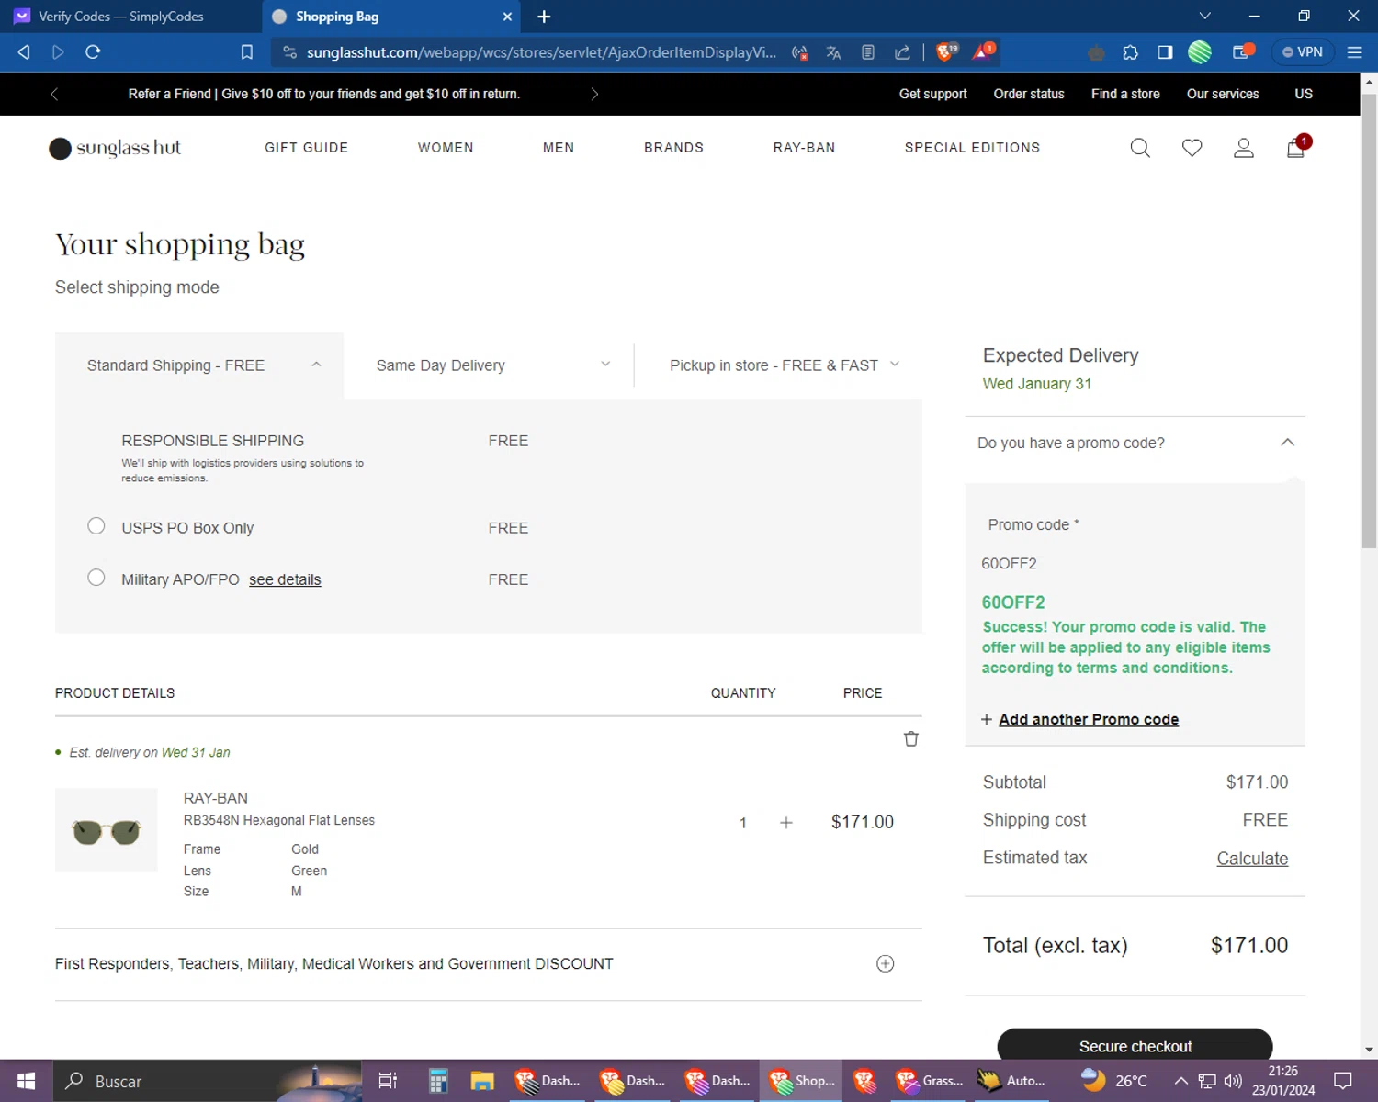Show previous promo banner message

(x=54, y=94)
